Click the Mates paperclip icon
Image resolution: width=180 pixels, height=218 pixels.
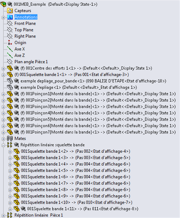click(10, 139)
